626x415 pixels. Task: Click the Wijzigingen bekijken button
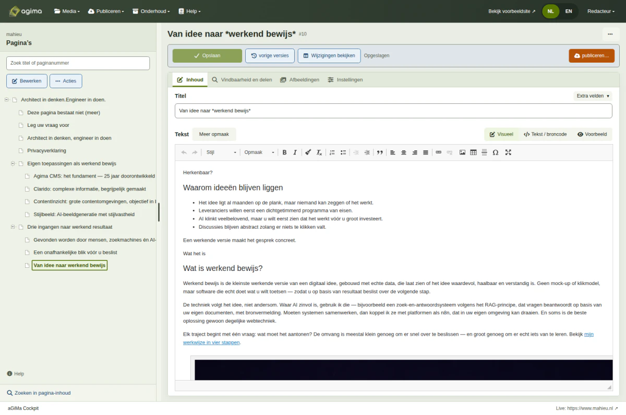329,56
